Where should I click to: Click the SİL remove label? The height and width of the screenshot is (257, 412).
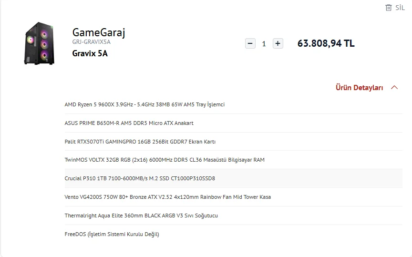(400, 8)
